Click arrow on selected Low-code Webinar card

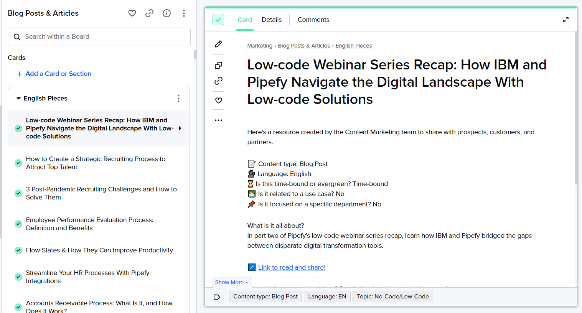pyautogui.click(x=180, y=128)
